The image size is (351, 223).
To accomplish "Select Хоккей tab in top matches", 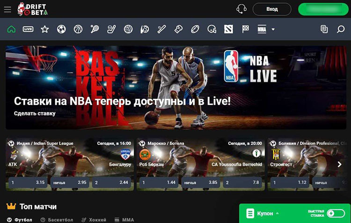I will pyautogui.click(x=94, y=220).
